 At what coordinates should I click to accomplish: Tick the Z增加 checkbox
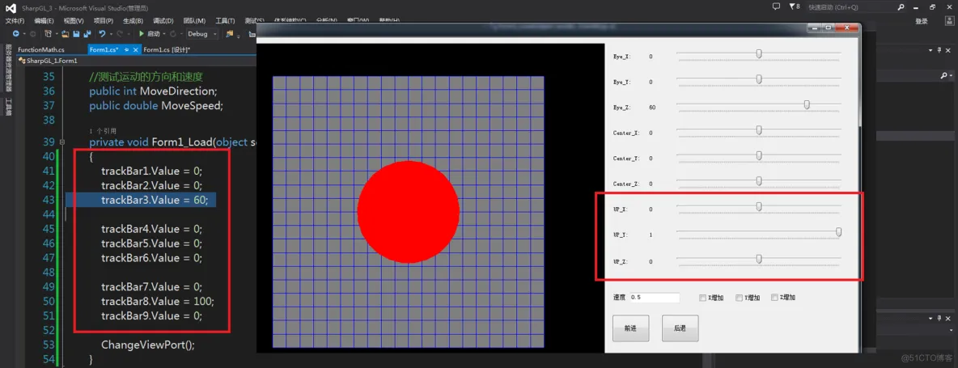click(x=774, y=298)
